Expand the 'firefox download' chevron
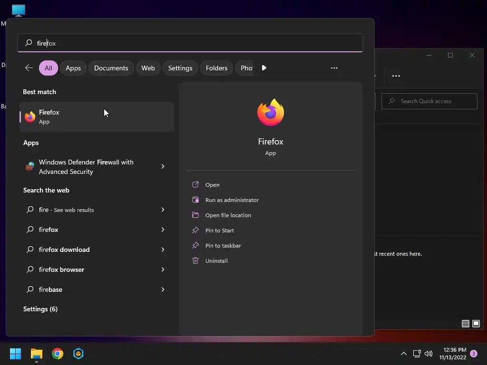Image resolution: width=487 pixels, height=365 pixels. point(163,249)
